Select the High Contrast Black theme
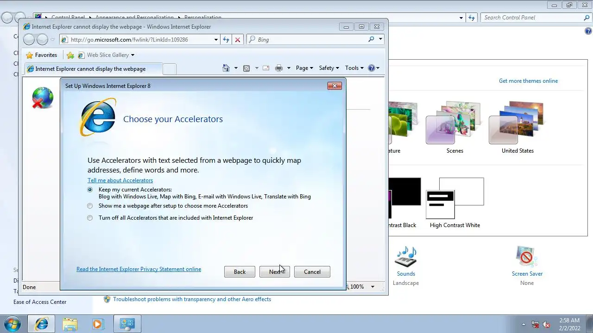 click(x=404, y=198)
